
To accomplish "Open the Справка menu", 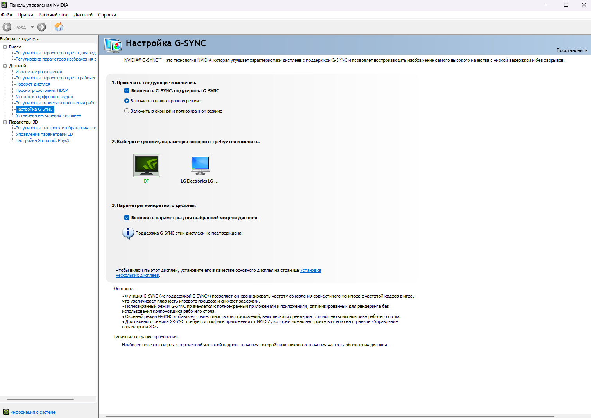I will coord(107,15).
